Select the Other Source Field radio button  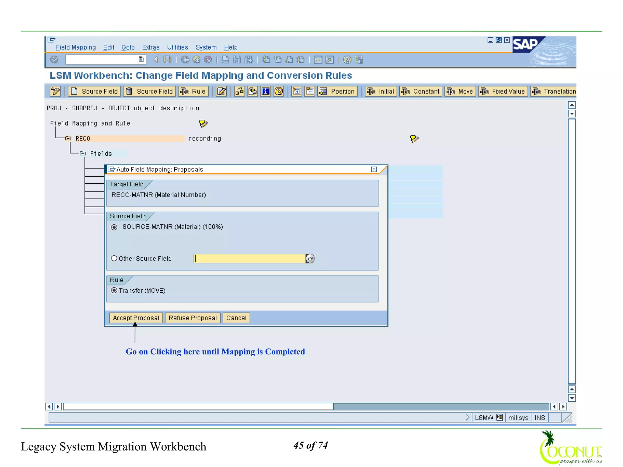point(114,258)
